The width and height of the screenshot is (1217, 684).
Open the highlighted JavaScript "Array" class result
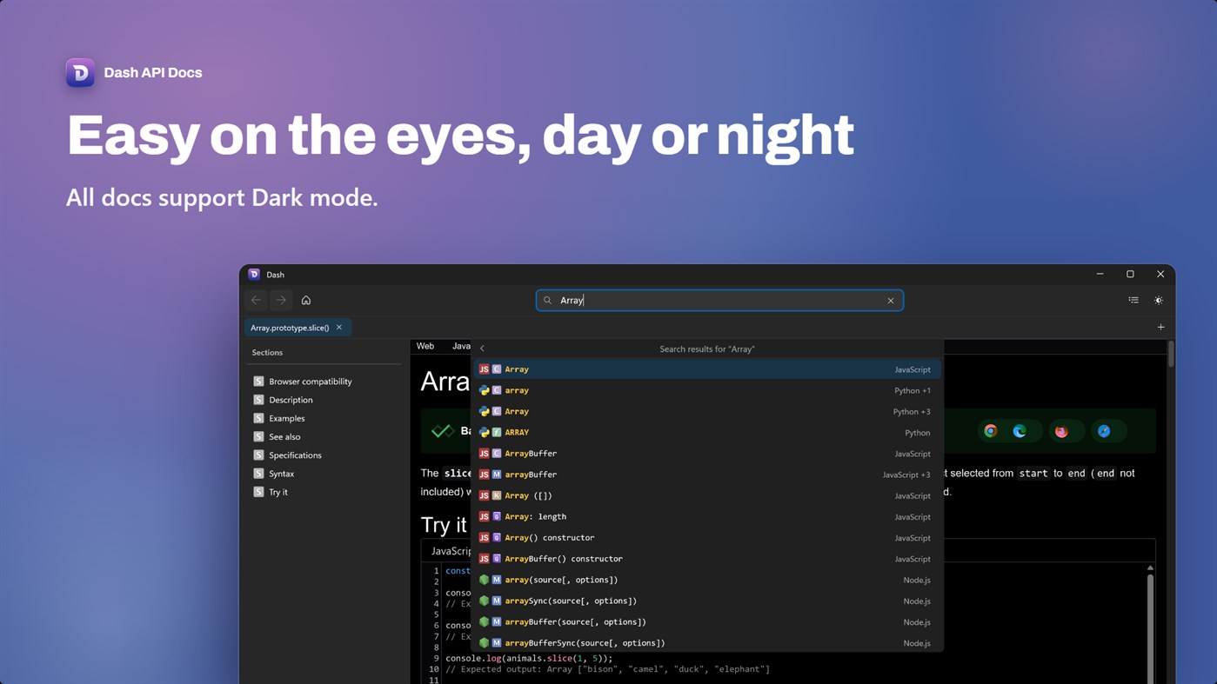tap(706, 369)
